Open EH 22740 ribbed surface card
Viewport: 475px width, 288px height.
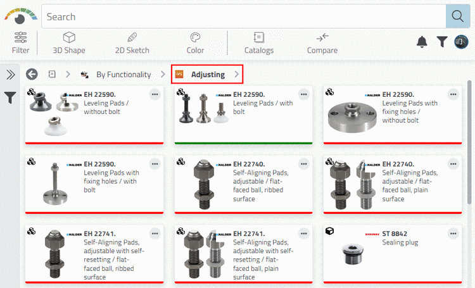coord(244,185)
